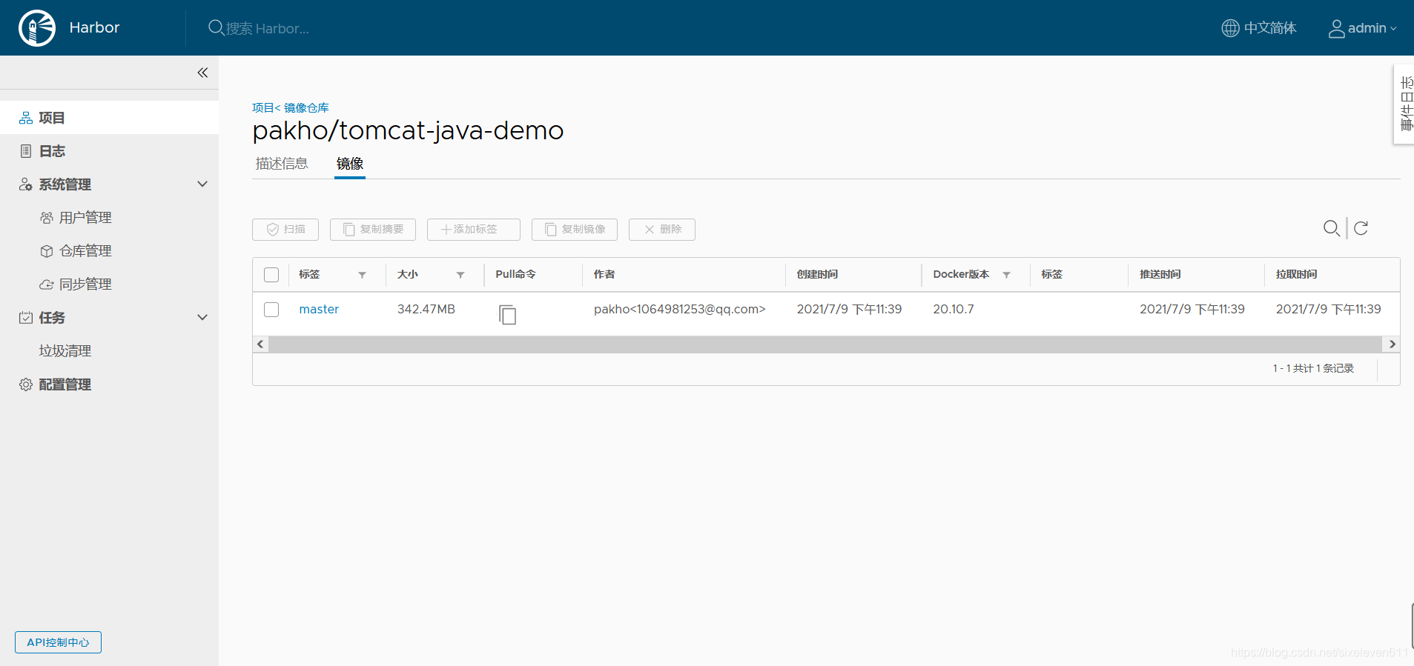Screen dimensions: 1414x666
Task: Open filter for Docker版本 column
Action: 1007,275
